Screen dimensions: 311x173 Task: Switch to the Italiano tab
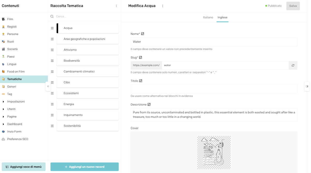tap(208, 17)
